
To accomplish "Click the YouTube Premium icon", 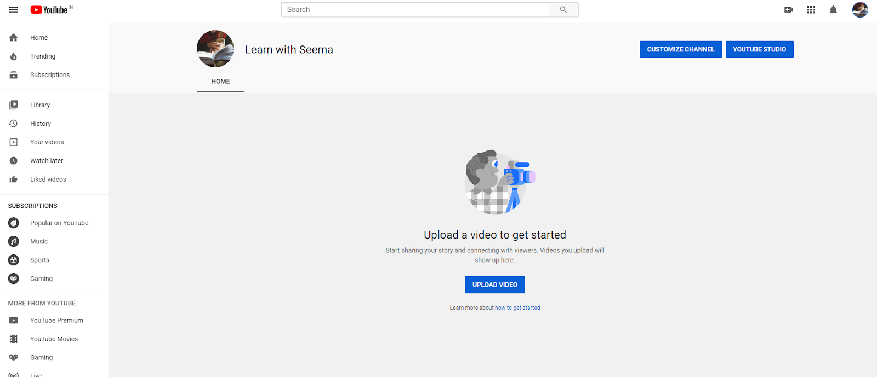I will click(x=14, y=321).
